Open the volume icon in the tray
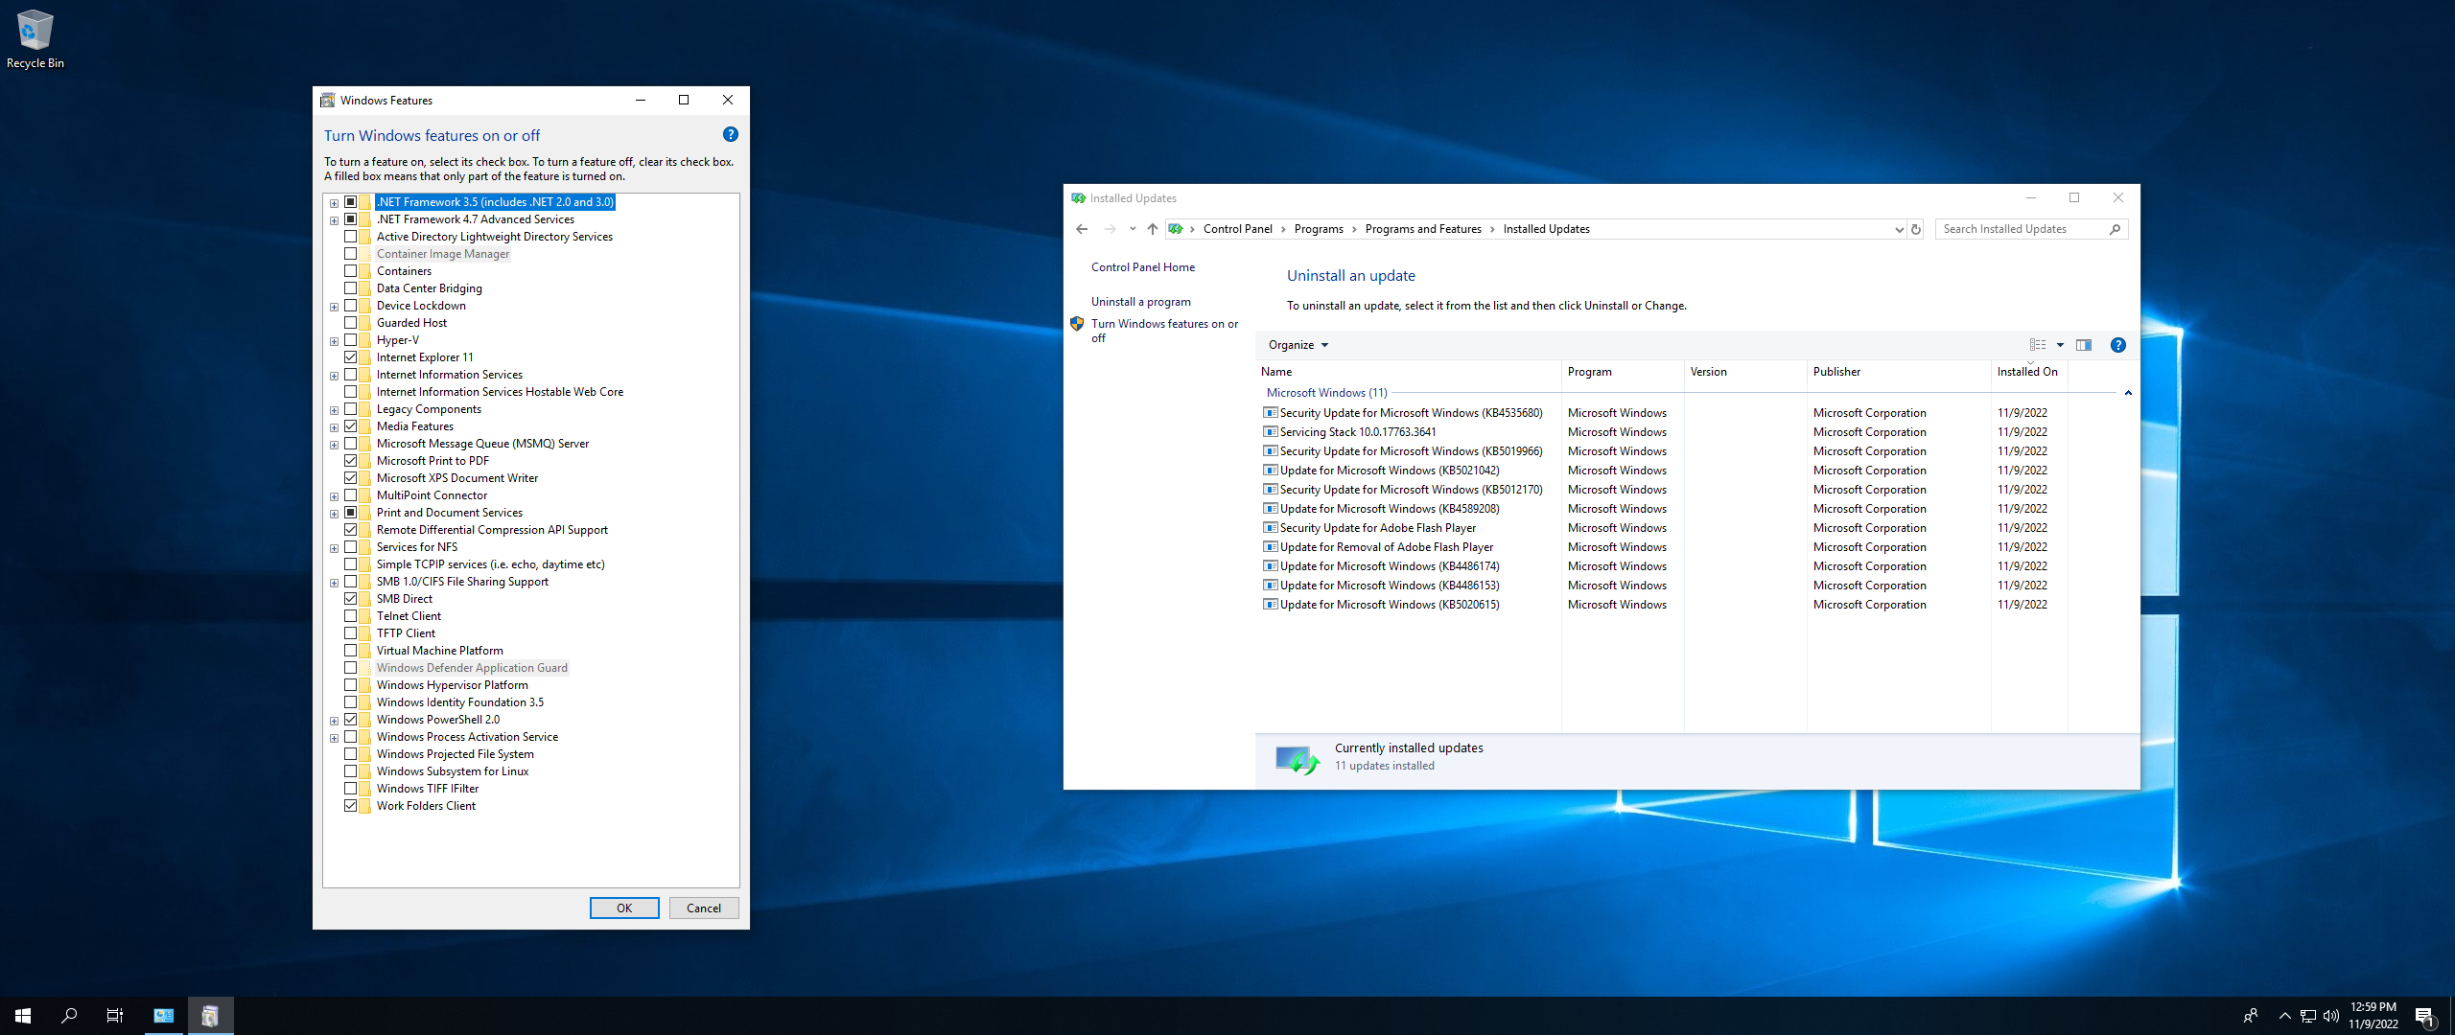 [x=2331, y=1016]
